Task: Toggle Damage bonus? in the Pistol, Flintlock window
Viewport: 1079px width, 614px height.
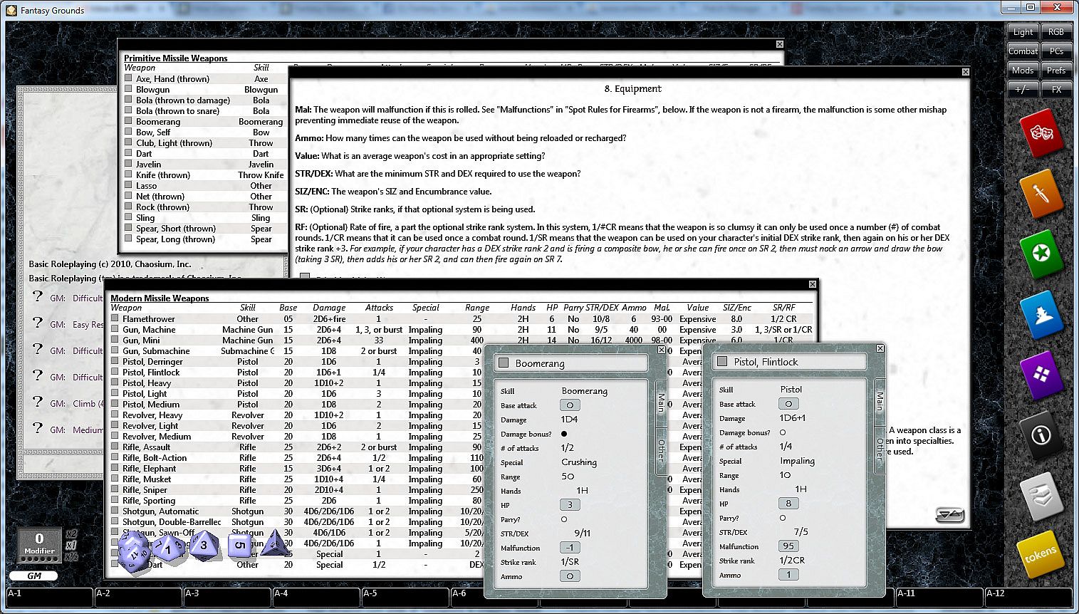Action: pos(783,432)
